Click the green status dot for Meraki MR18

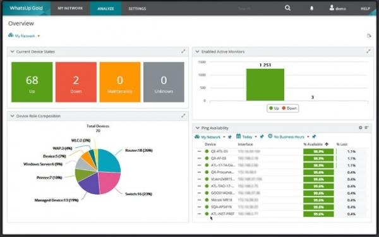207,200
